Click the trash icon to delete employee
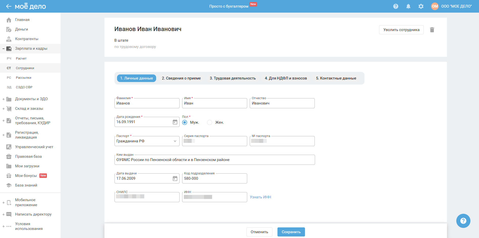The image size is (479, 238). (x=432, y=30)
